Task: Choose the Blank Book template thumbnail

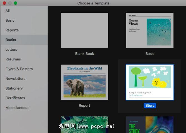Action: coord(85,30)
